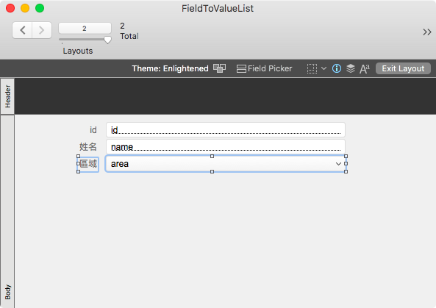Image resolution: width=436 pixels, height=308 pixels.
Task: Expand the toolbar overflow double chevron
Action: 427,32
